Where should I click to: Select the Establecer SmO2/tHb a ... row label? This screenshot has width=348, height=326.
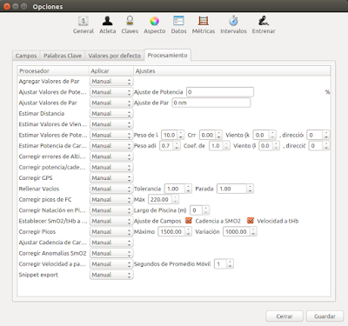[x=53, y=221]
